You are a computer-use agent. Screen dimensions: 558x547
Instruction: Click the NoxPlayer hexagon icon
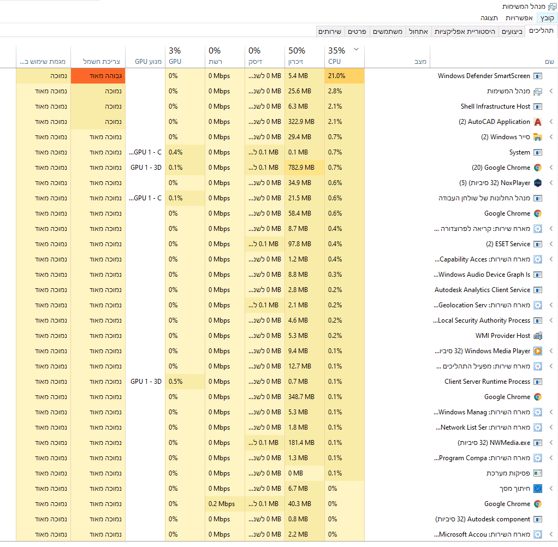pyautogui.click(x=538, y=183)
